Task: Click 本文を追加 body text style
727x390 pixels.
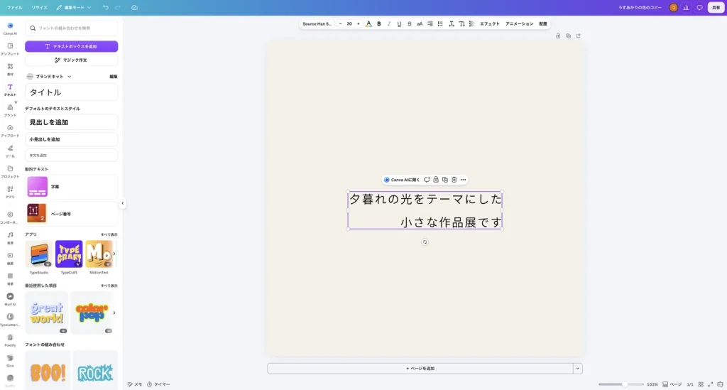Action: click(x=72, y=156)
